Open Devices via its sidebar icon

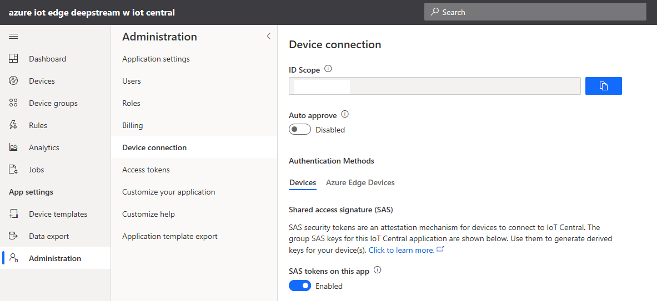tap(14, 81)
